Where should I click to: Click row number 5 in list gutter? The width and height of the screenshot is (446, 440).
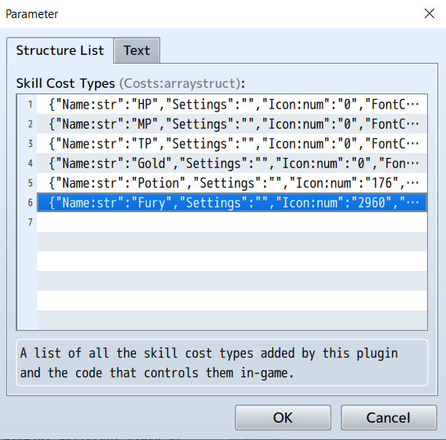click(x=30, y=183)
